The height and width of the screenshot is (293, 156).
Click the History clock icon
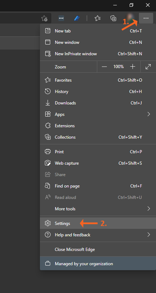click(48, 91)
